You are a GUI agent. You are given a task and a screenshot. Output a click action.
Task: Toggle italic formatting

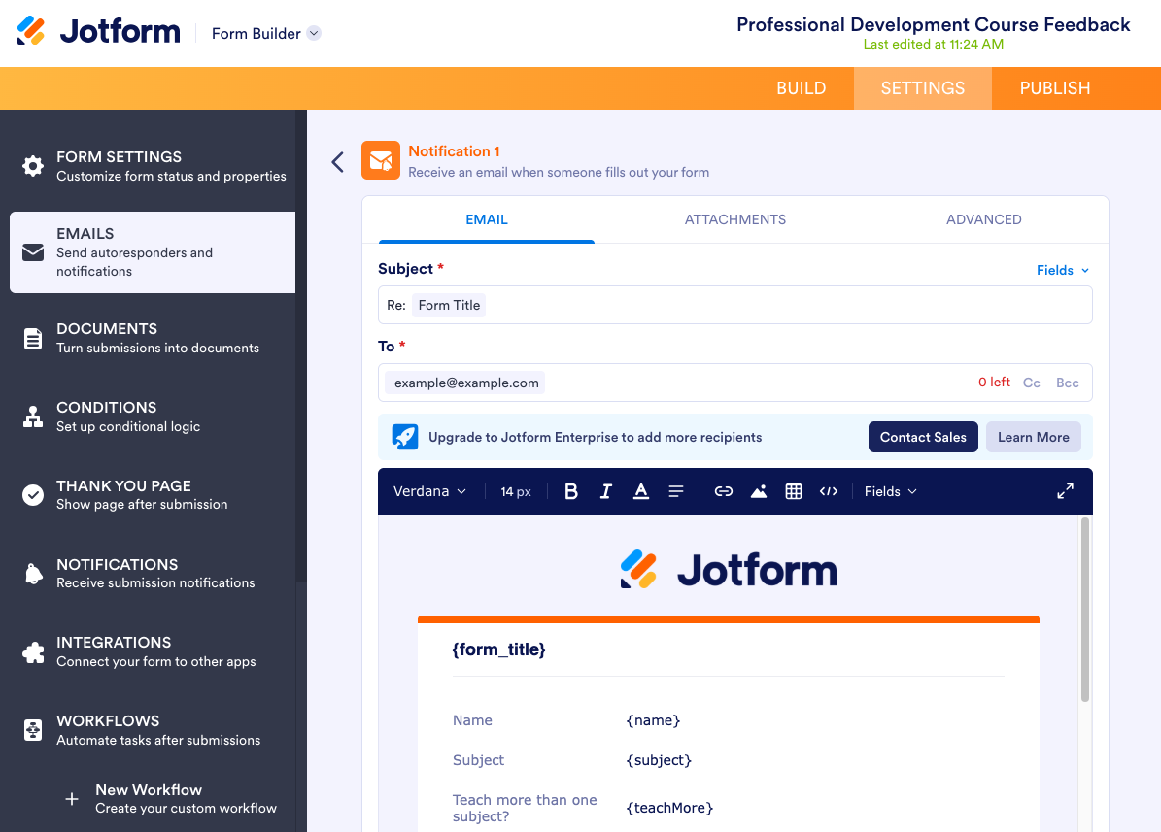pyautogui.click(x=605, y=491)
